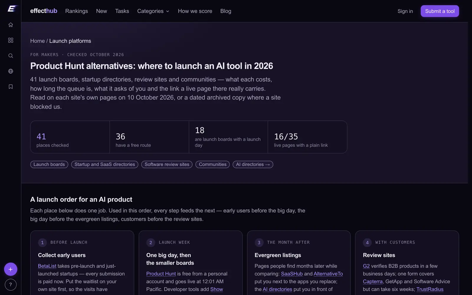Go to the New menu item
472x295 pixels.
pos(101,11)
